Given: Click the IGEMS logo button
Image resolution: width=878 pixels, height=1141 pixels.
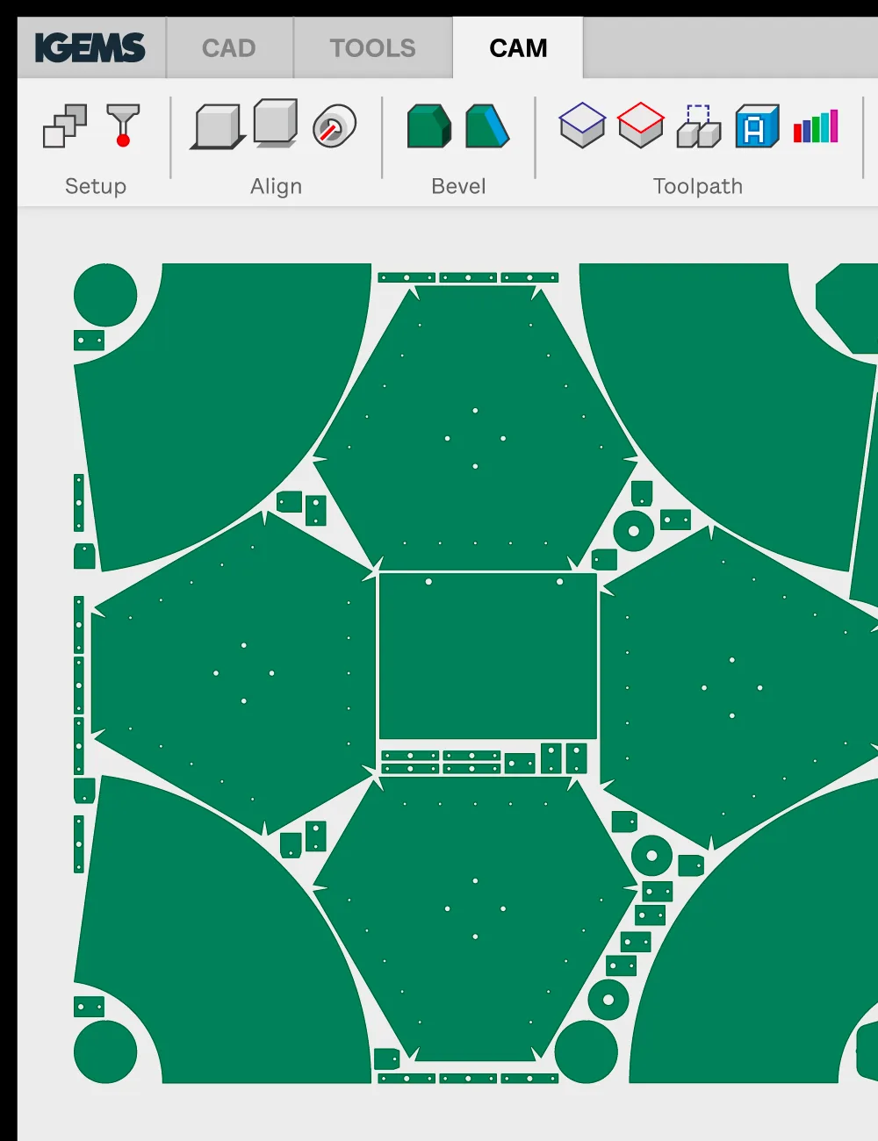Looking at the screenshot, I should (90, 48).
